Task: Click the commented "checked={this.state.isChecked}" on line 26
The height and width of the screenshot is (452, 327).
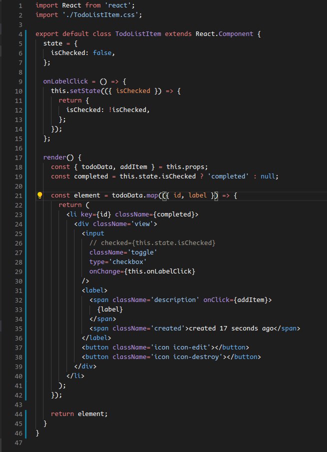Action: pyautogui.click(x=158, y=243)
